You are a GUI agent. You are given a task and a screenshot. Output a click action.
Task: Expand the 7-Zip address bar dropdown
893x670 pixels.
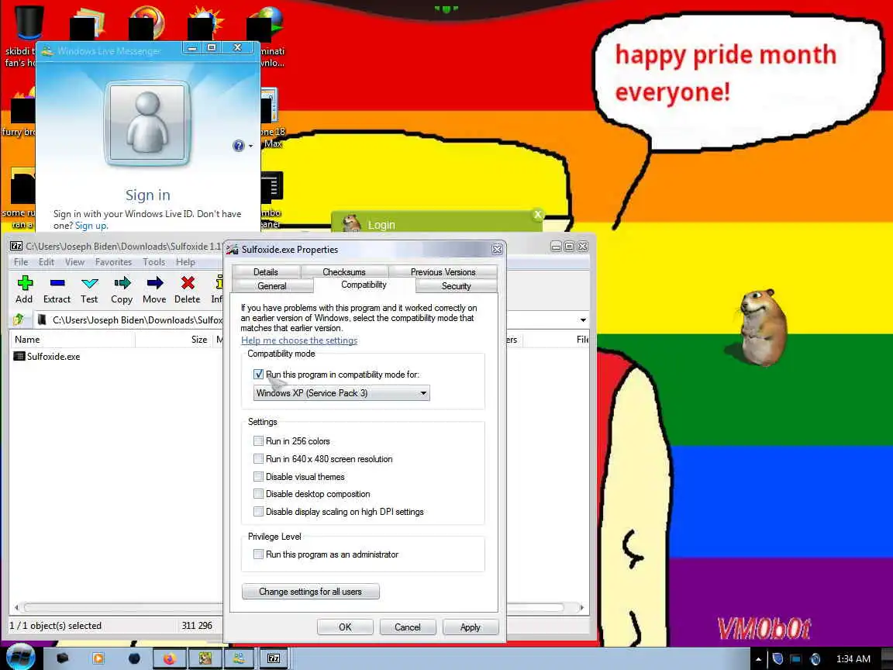pos(583,319)
